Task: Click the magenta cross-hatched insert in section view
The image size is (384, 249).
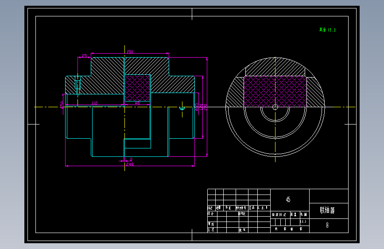Action: (137, 88)
